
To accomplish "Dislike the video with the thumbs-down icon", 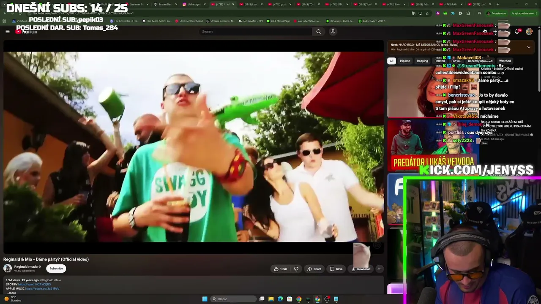I will [x=296, y=269].
